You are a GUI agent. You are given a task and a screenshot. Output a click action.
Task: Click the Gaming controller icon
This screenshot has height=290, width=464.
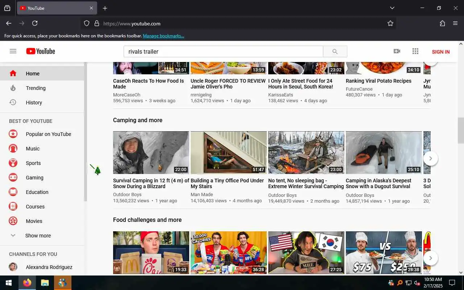coord(13,177)
